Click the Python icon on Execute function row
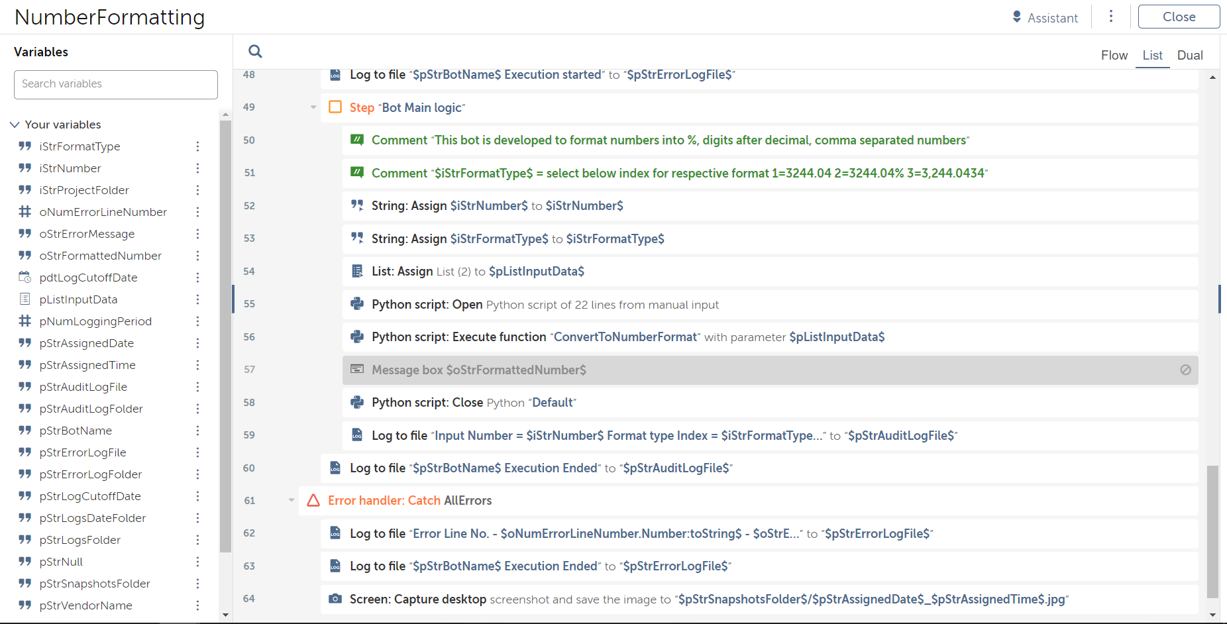Screen dimensions: 1227x624 tap(357, 337)
